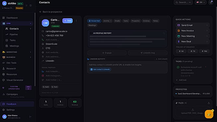The height and width of the screenshot is (122, 217).
Task: Open the contact's three-dot options menu
Action: (76, 21)
